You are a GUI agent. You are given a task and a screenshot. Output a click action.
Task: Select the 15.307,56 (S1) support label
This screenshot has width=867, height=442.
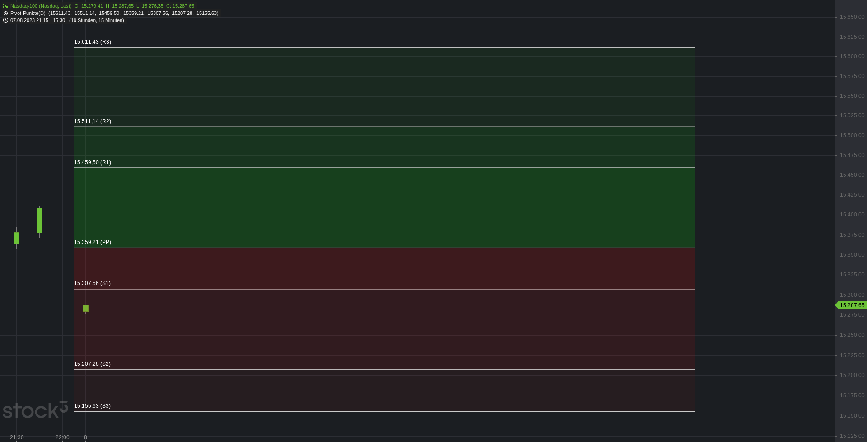92,283
